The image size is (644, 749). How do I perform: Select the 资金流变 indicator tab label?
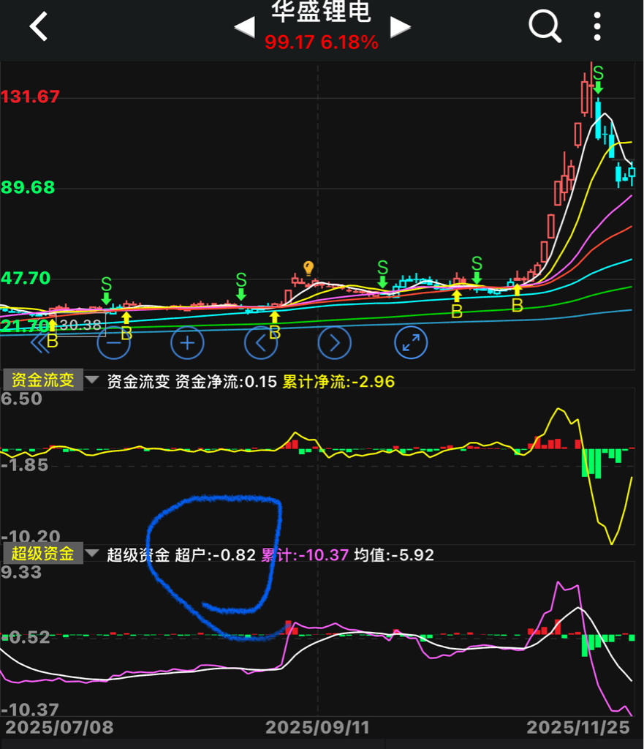tap(42, 380)
